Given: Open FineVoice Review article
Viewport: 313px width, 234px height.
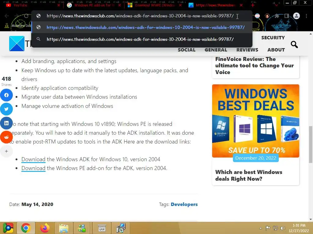Looking at the screenshot, I should click(x=254, y=66).
